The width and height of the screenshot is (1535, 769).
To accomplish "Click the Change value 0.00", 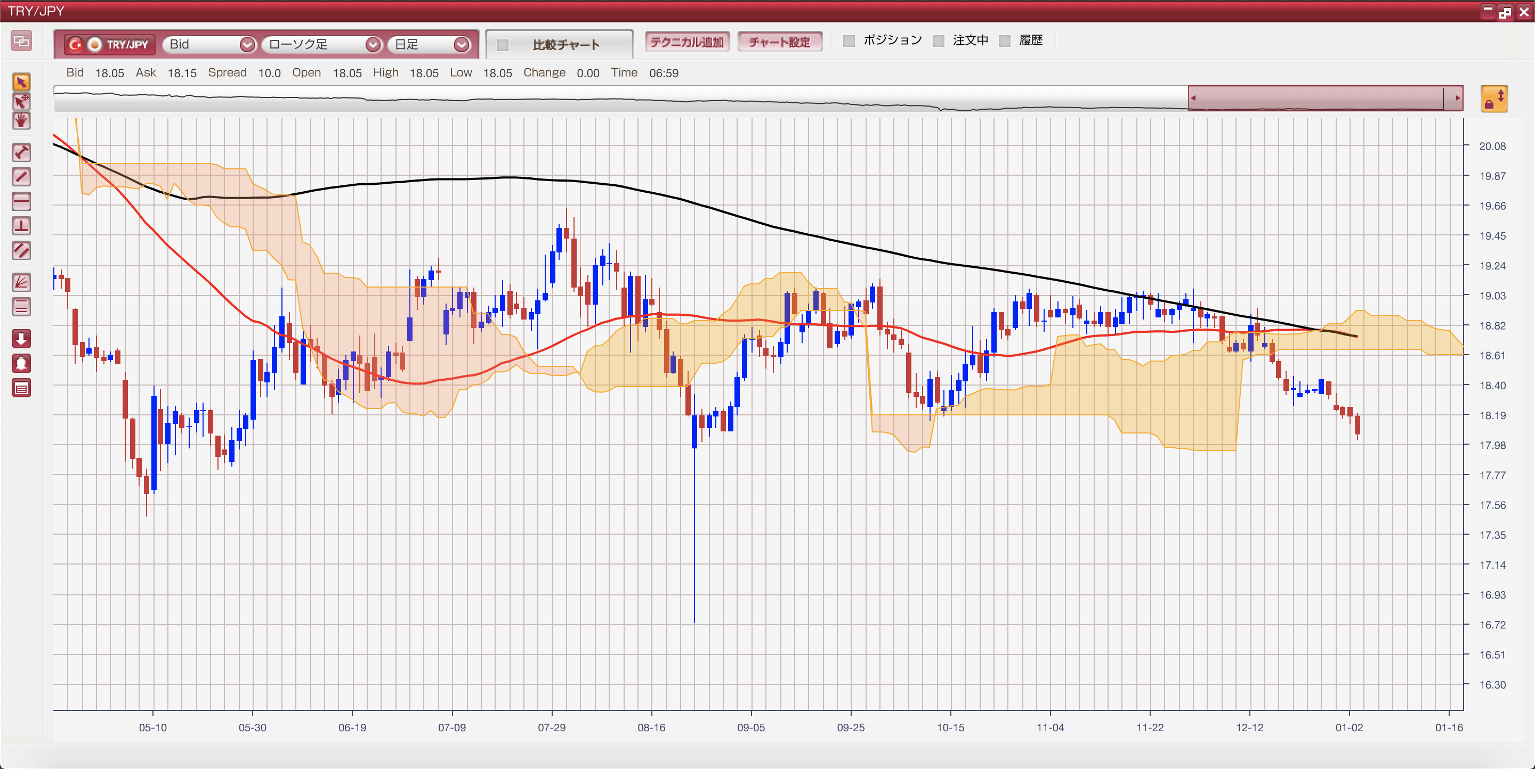I will click(588, 73).
